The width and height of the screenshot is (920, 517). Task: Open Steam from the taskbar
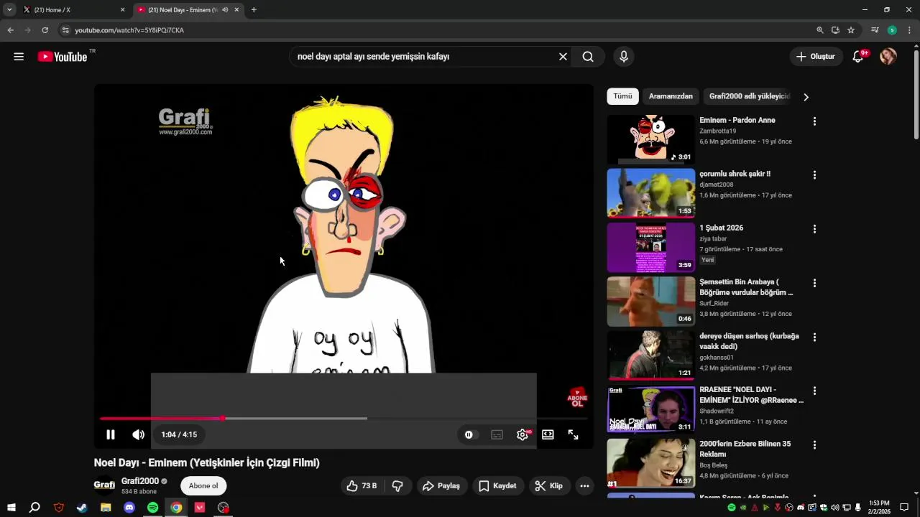(82, 508)
